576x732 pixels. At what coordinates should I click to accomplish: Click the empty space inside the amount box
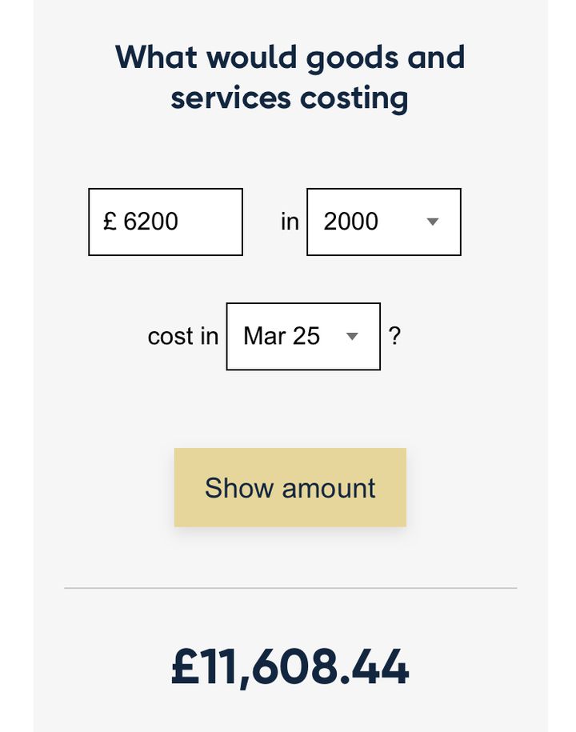[x=210, y=222]
